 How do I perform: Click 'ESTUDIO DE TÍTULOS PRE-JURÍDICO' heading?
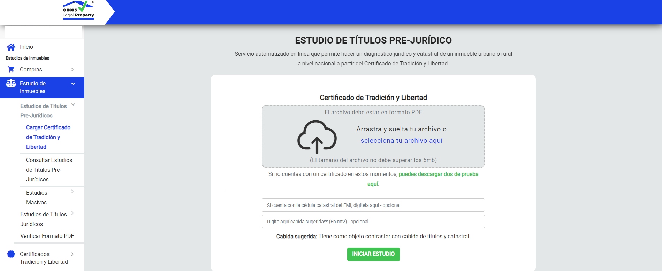point(373,40)
